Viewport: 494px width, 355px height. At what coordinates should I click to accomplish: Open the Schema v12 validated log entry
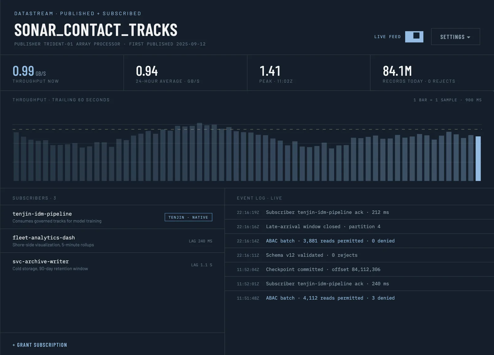pyautogui.click(x=359, y=255)
